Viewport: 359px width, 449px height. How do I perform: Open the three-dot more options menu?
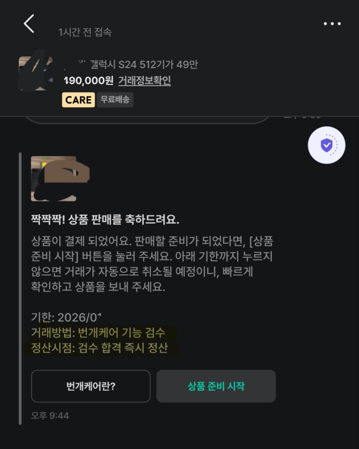[x=332, y=24]
